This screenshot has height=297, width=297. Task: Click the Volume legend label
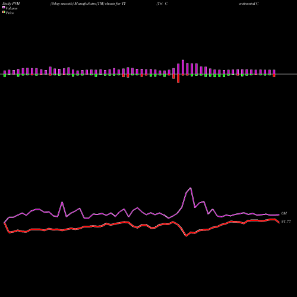tap(11, 8)
